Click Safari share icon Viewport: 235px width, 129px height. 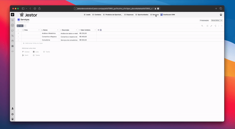tap(39, 9)
